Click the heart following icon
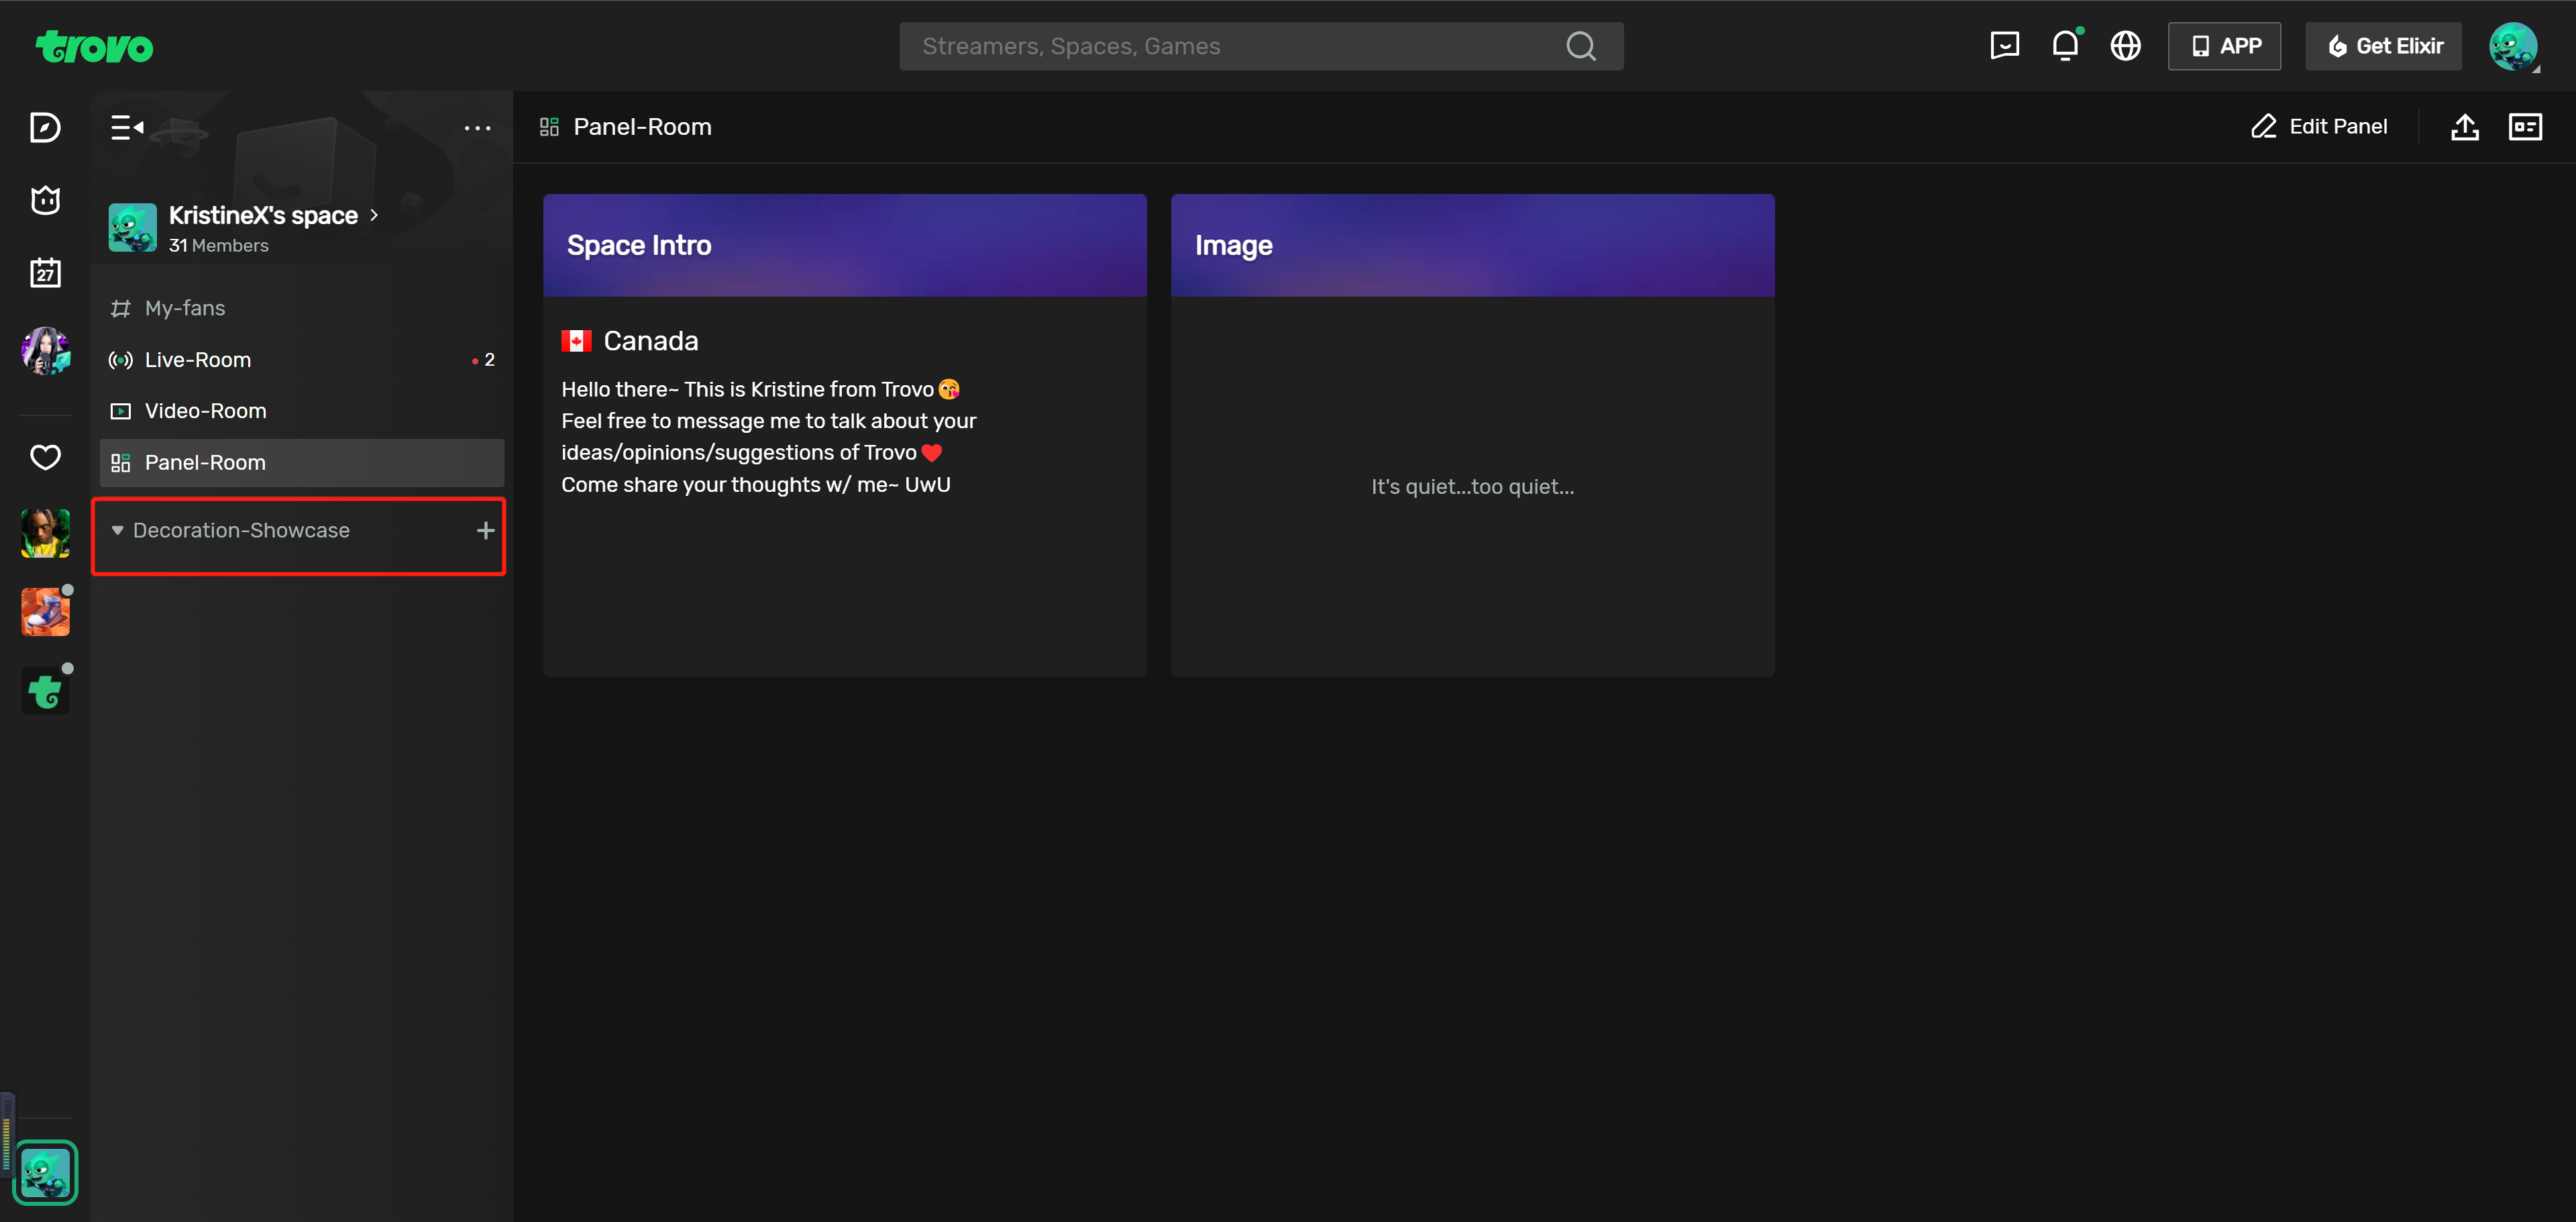The height and width of the screenshot is (1222, 2576). click(45, 457)
